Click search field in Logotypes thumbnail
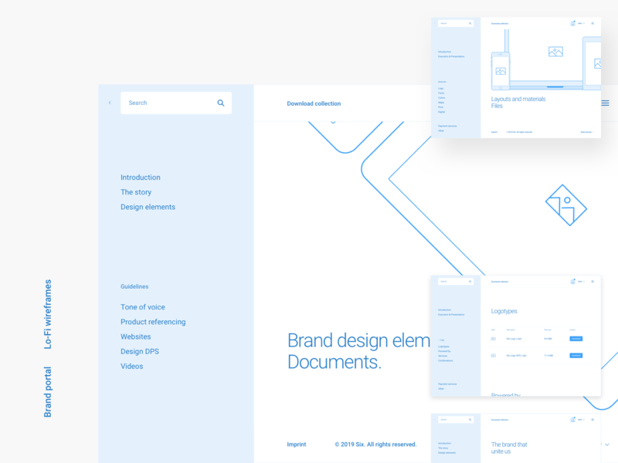618x463 pixels. pyautogui.click(x=456, y=282)
